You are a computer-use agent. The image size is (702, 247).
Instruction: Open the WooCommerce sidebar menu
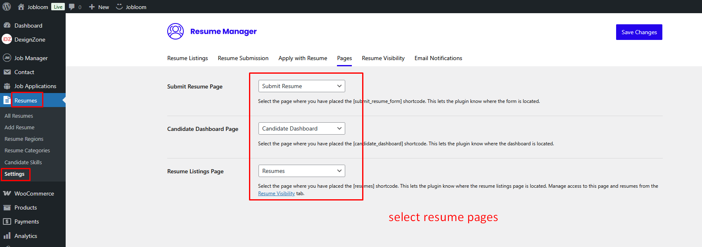tap(34, 193)
